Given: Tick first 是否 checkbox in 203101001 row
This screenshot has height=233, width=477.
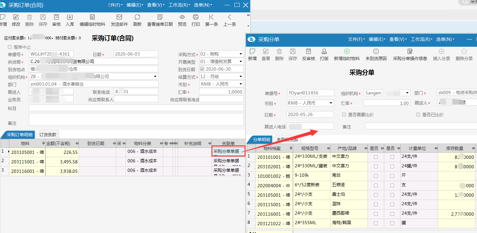Looking at the screenshot, I should [x=376, y=157].
